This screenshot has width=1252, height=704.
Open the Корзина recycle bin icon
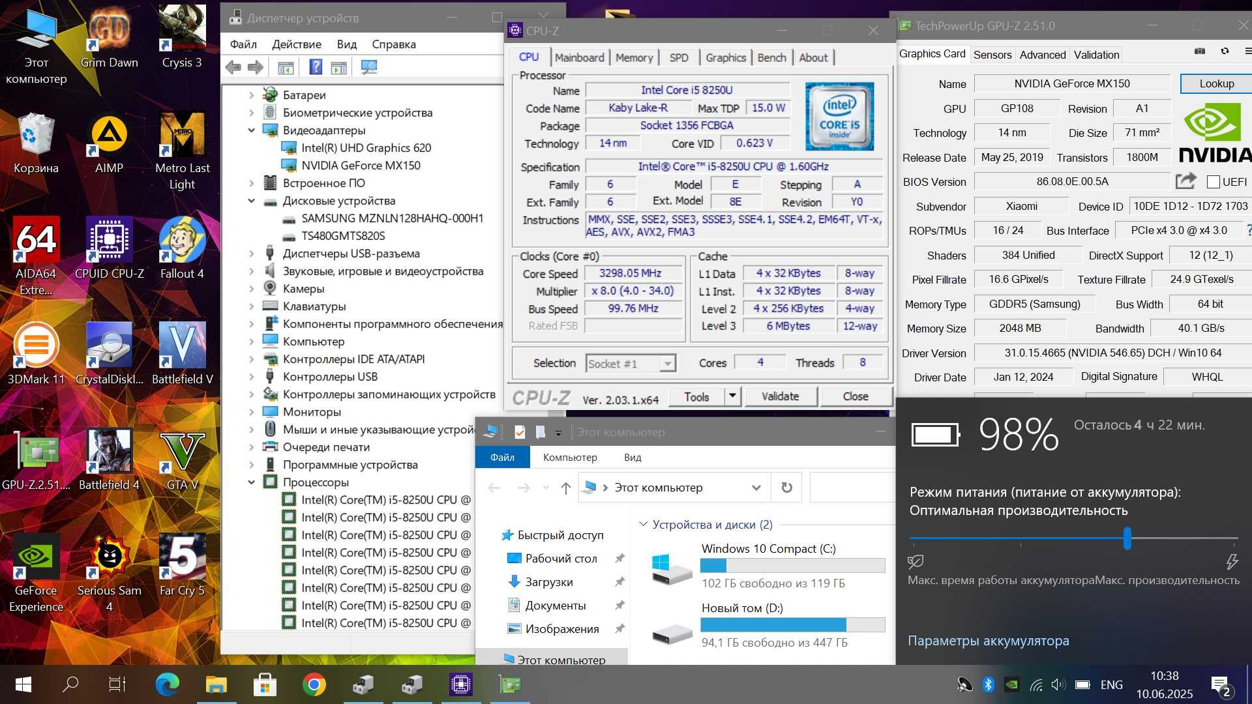tap(36, 143)
